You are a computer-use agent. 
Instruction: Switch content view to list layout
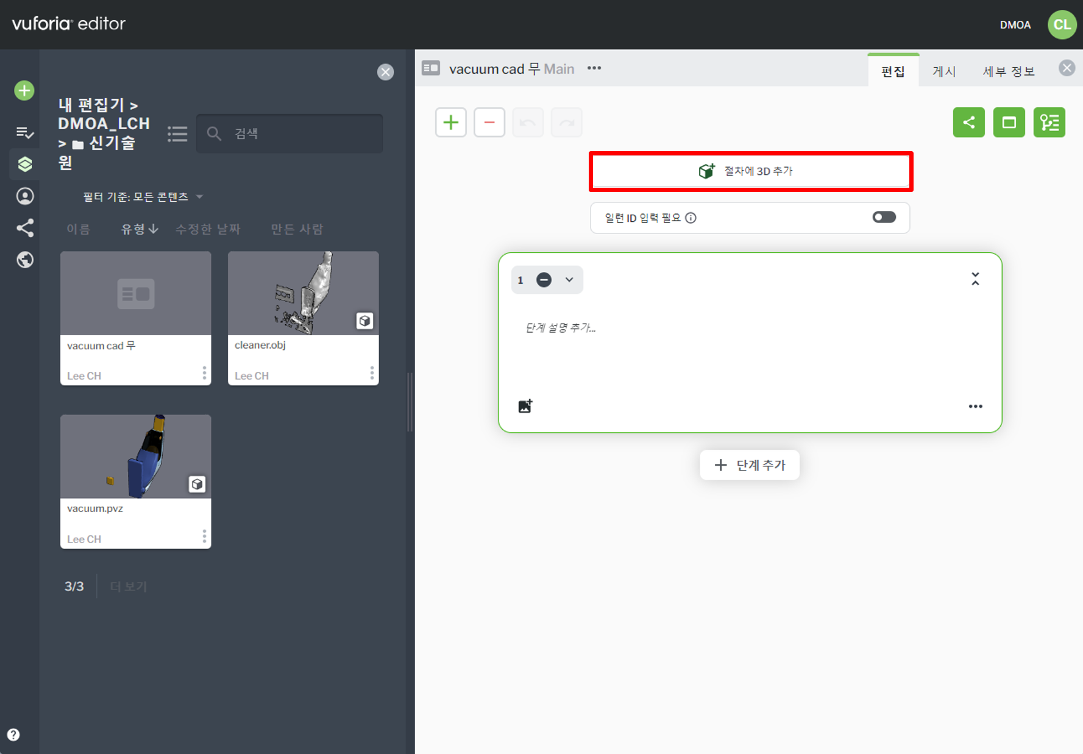177,134
